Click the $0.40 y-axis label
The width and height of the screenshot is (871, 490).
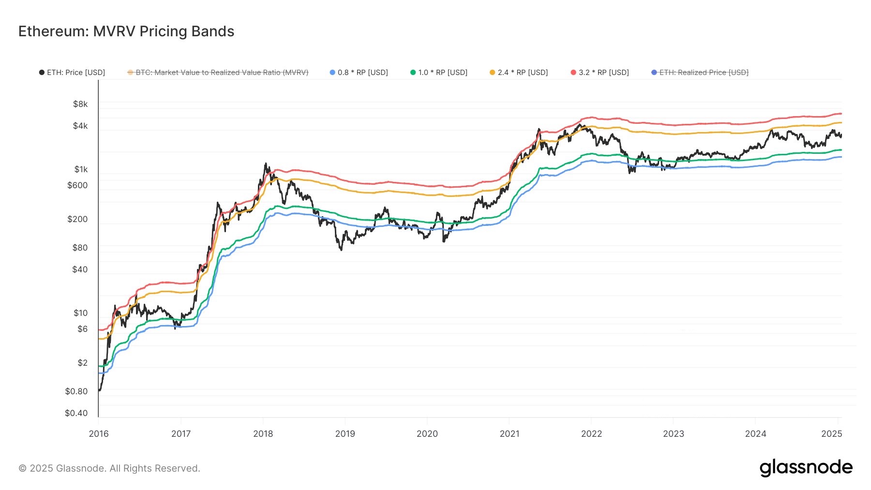click(76, 413)
